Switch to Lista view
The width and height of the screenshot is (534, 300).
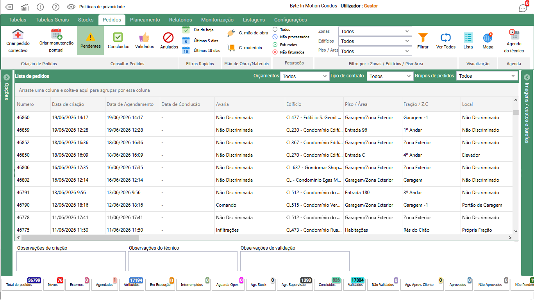click(468, 37)
